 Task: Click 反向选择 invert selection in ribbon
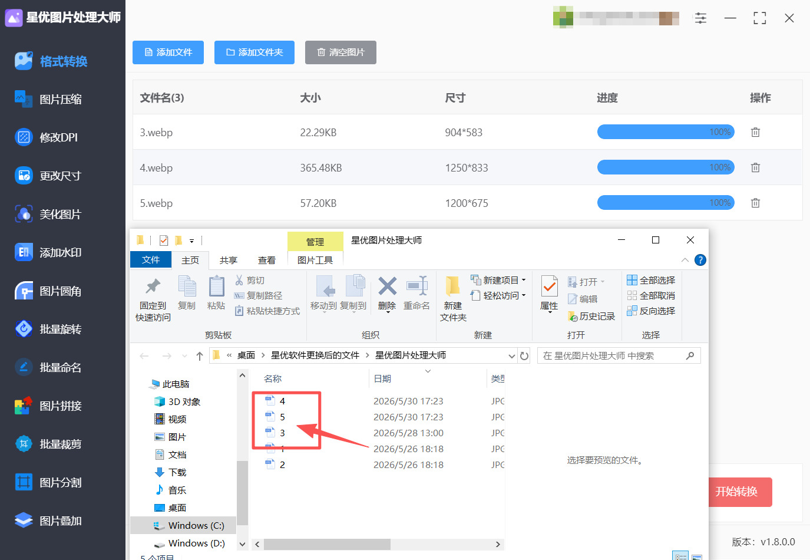point(651,311)
